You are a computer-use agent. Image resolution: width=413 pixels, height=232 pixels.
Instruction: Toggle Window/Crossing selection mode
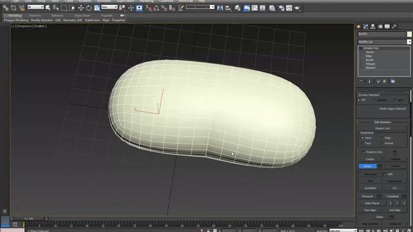click(72, 8)
